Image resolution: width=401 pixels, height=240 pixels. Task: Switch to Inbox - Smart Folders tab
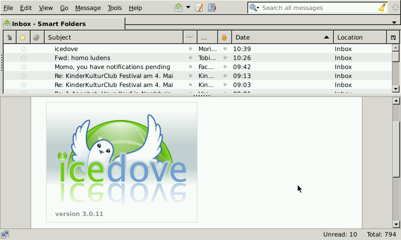point(49,23)
